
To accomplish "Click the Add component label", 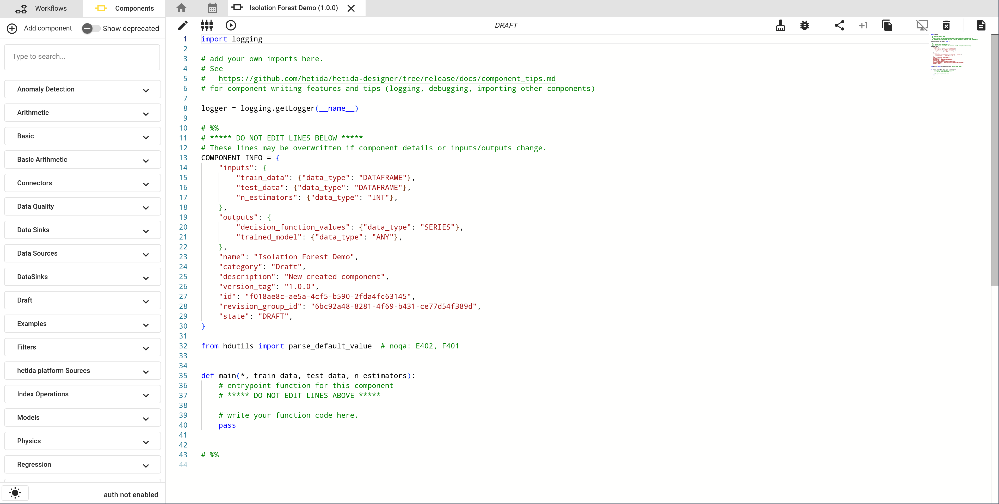I will [48, 28].
